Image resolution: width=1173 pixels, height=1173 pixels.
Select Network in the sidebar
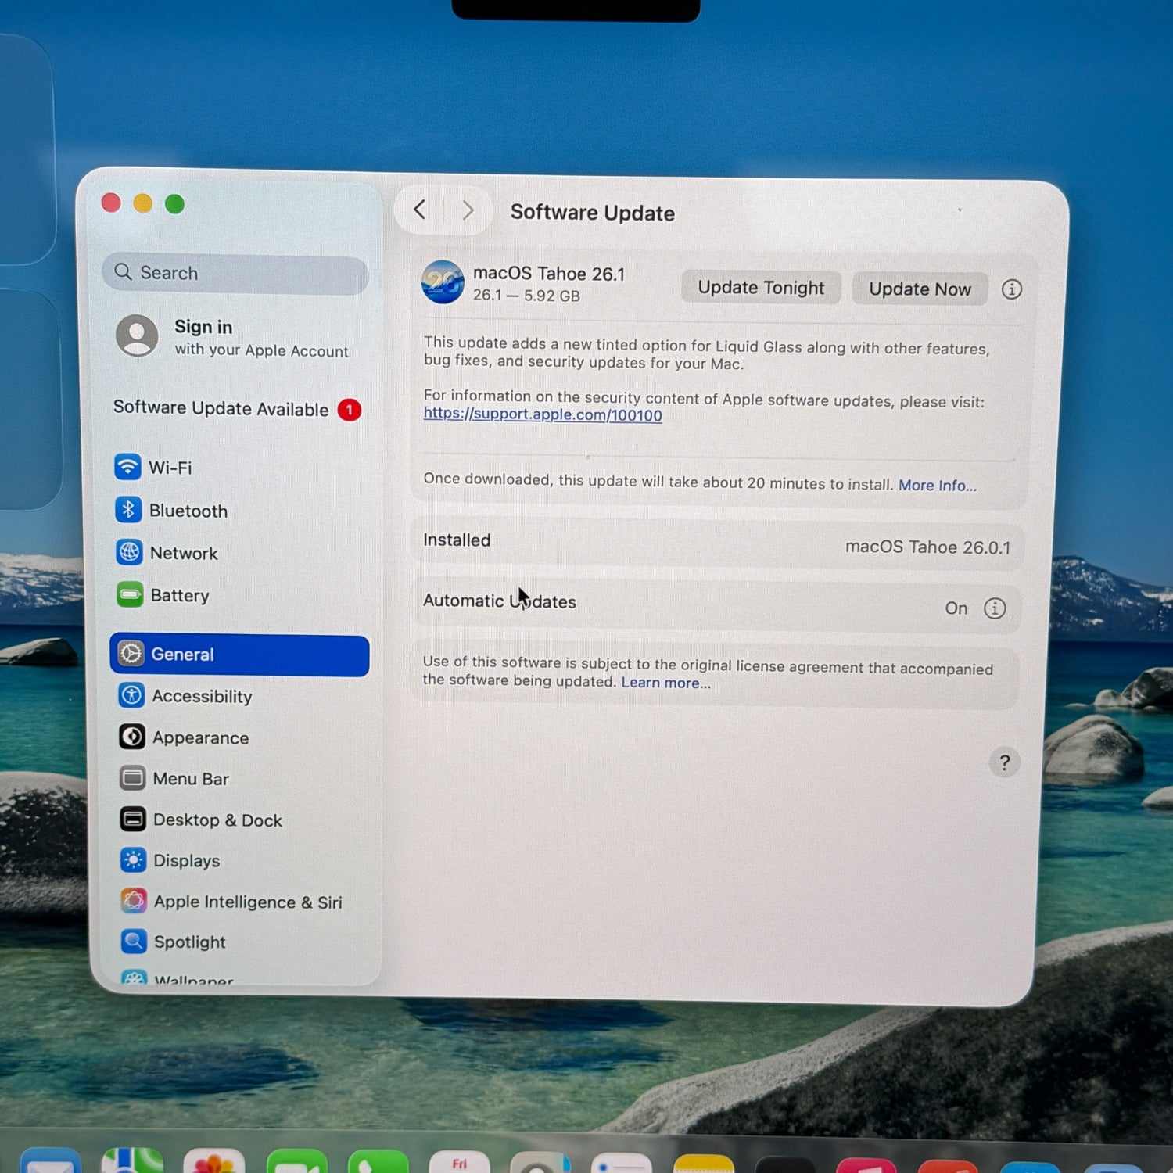pos(183,554)
